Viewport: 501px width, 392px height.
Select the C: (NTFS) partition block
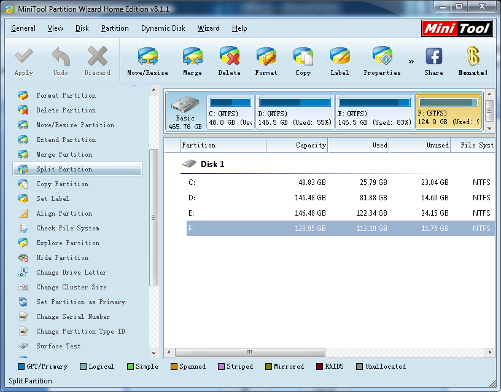(230, 112)
